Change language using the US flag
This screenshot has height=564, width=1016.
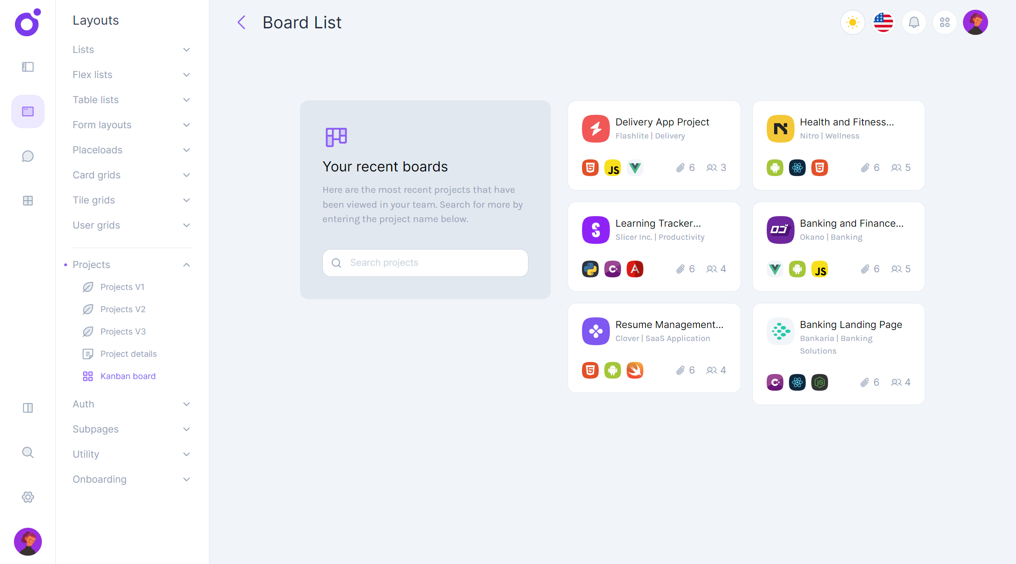click(x=883, y=22)
